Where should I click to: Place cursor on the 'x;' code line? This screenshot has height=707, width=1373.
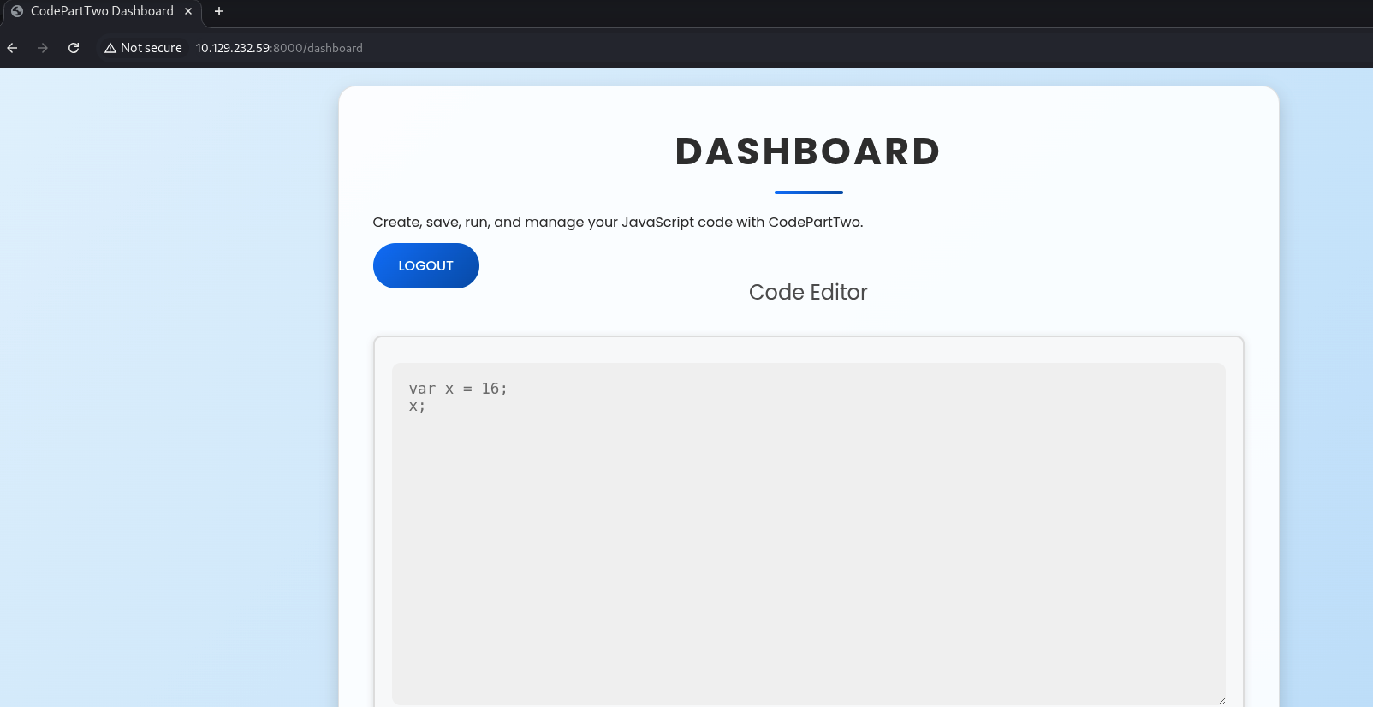(x=417, y=407)
